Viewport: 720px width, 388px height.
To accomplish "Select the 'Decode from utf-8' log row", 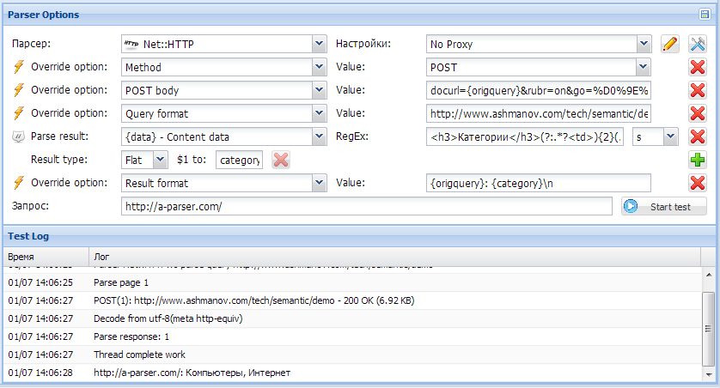I will click(352, 318).
